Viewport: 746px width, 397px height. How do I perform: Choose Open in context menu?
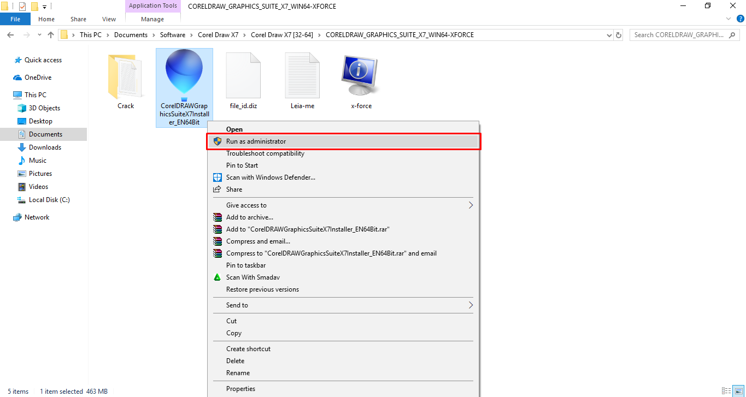pyautogui.click(x=343, y=129)
